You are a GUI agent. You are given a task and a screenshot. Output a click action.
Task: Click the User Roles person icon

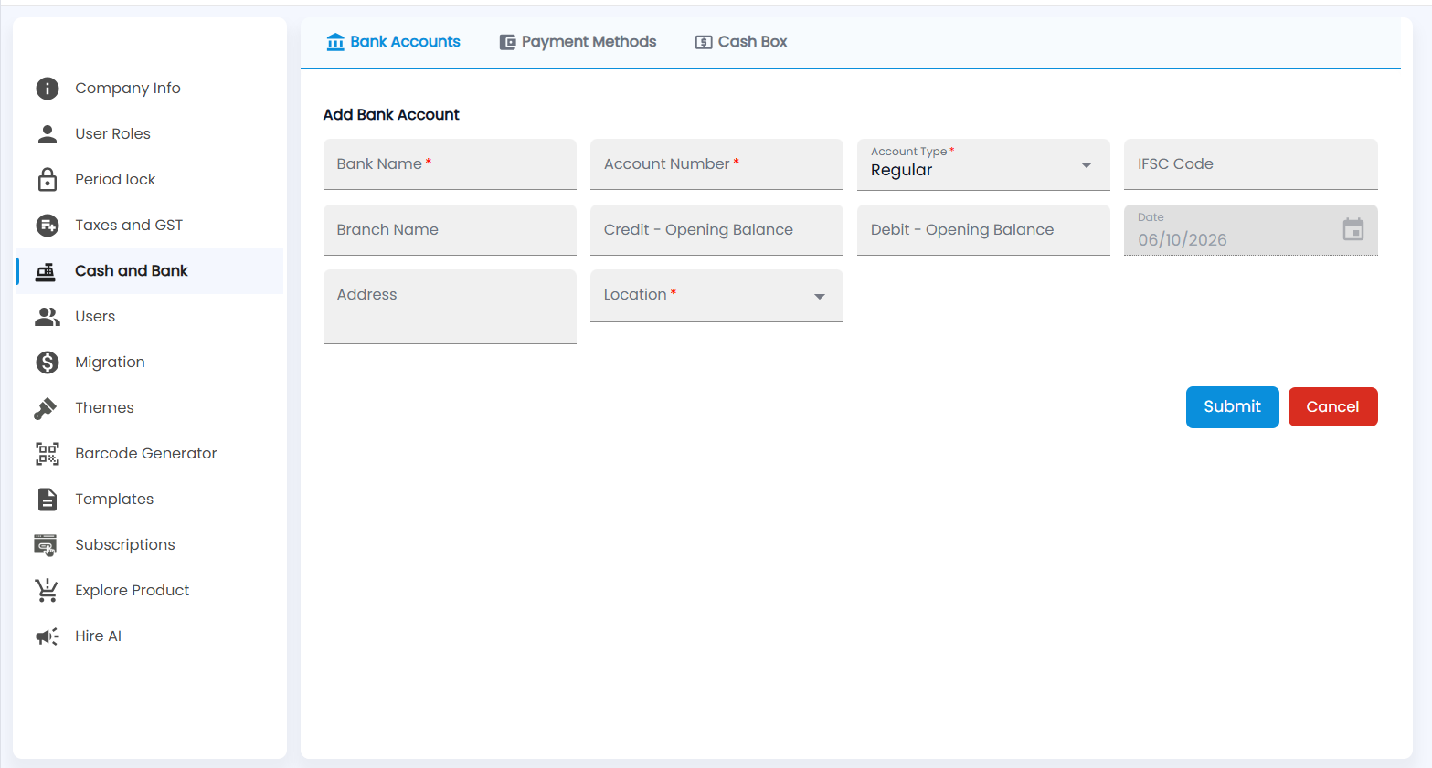(48, 134)
